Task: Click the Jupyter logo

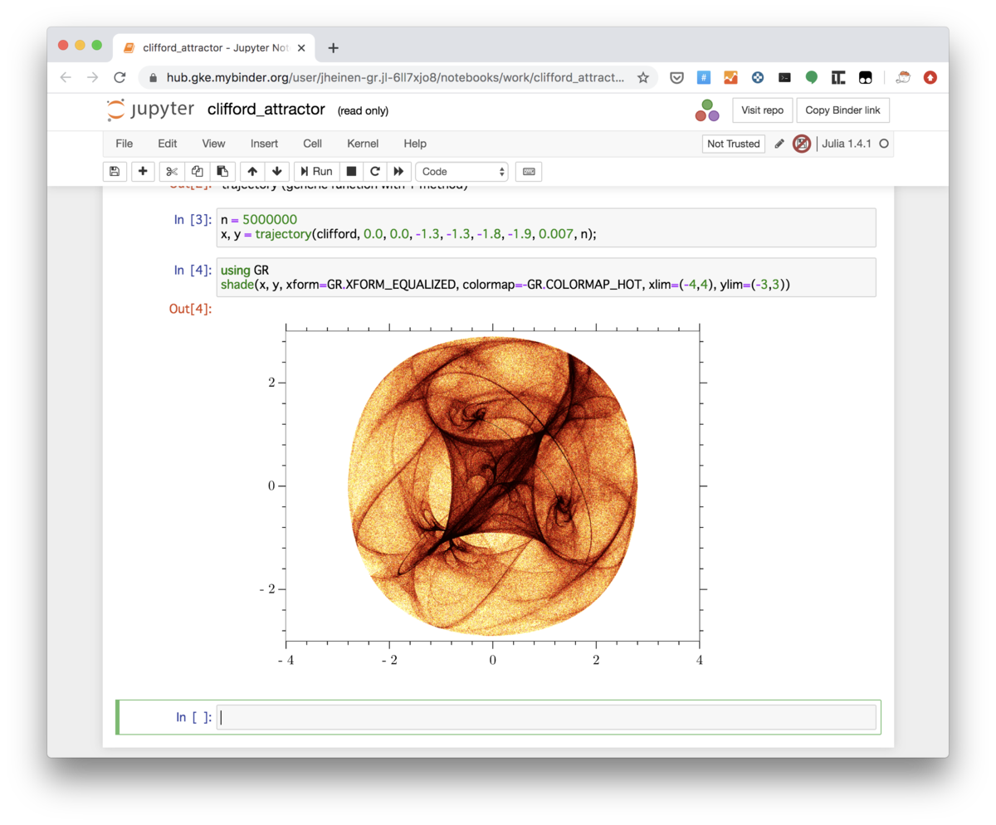Action: coord(150,110)
